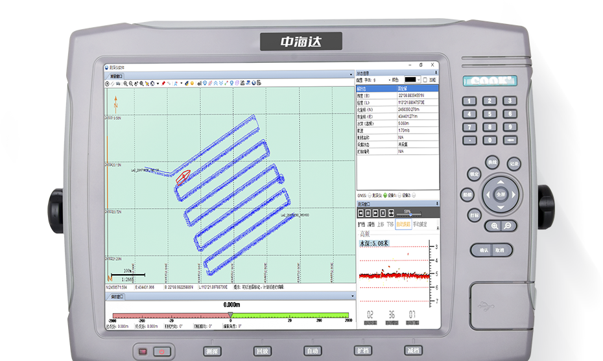Open the dropdown arrow beside the globe icon
This screenshot has width=603, height=361.
[158, 84]
